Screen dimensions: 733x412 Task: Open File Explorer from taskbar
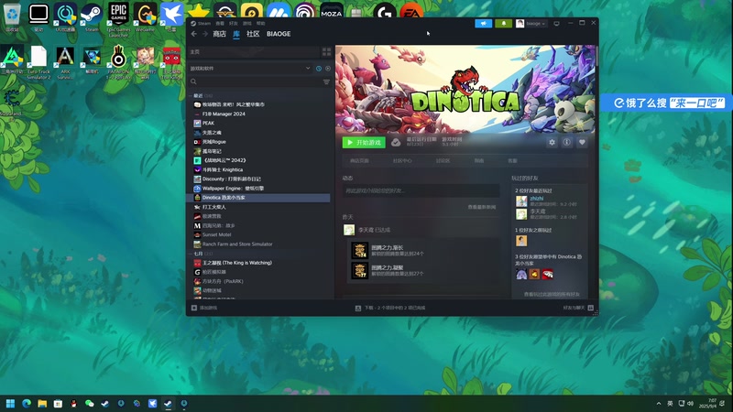42,404
